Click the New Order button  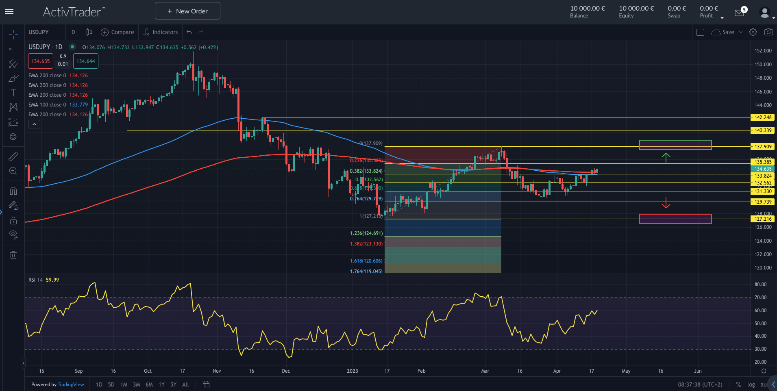pos(187,11)
